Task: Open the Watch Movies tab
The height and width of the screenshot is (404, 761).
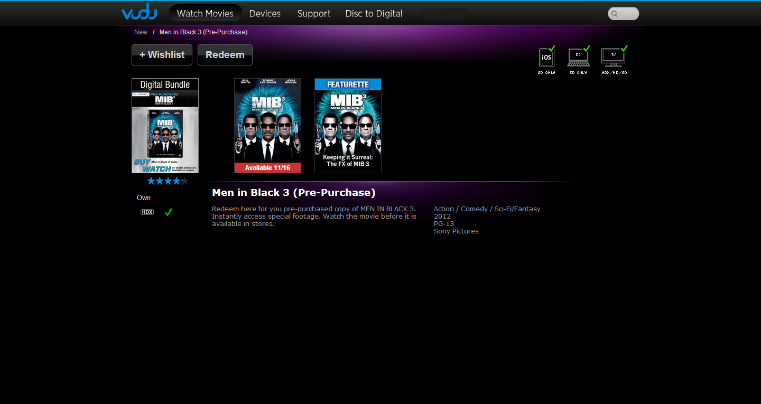Action: click(205, 14)
